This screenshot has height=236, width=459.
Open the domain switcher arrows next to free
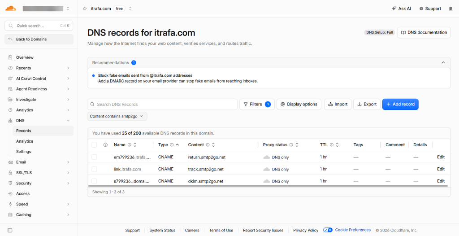(130, 9)
